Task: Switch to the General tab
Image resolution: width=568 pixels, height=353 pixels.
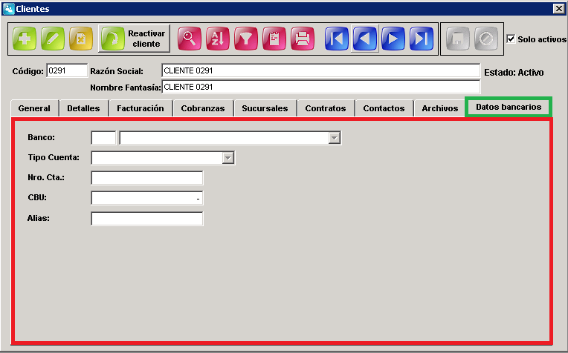Action: [34, 108]
